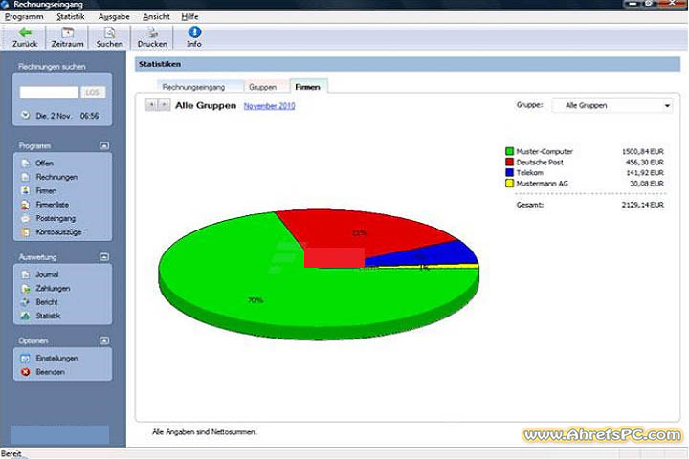Click the red Beenden icon
Viewport: 689px width, 459px height.
[x=26, y=372]
